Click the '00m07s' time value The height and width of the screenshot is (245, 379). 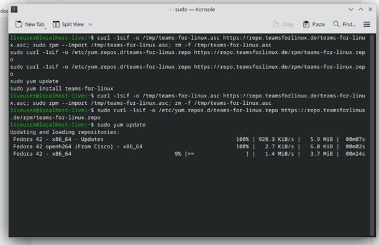click(x=355, y=140)
